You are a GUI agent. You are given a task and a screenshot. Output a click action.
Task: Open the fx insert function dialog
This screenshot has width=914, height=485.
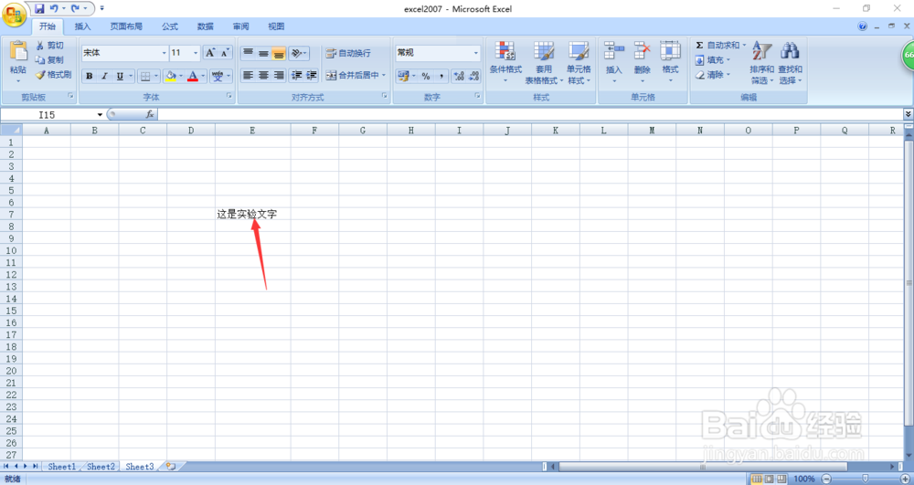[150, 115]
